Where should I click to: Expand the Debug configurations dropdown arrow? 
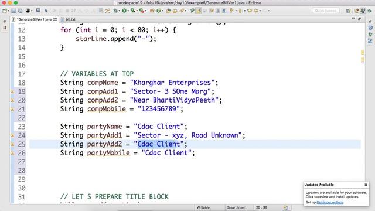(x=120, y=11)
